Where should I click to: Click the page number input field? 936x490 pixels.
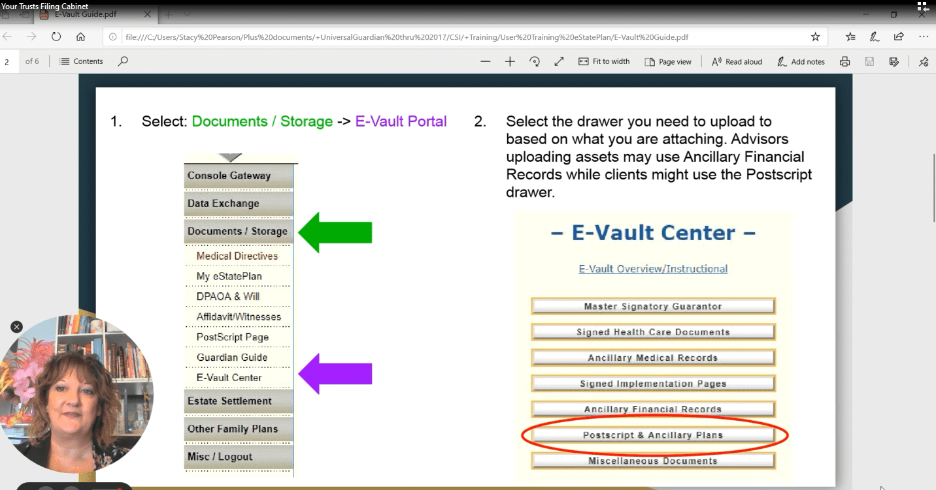(x=8, y=62)
